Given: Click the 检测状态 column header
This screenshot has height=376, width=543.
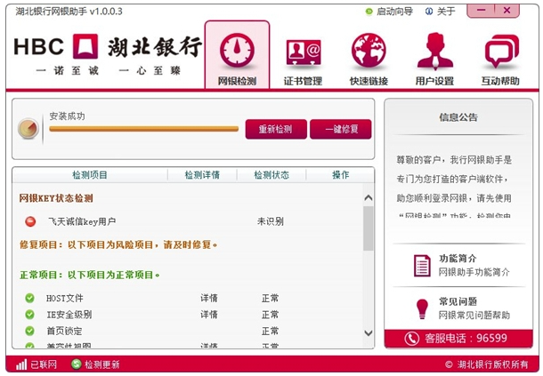Looking at the screenshot, I should pos(271,175).
